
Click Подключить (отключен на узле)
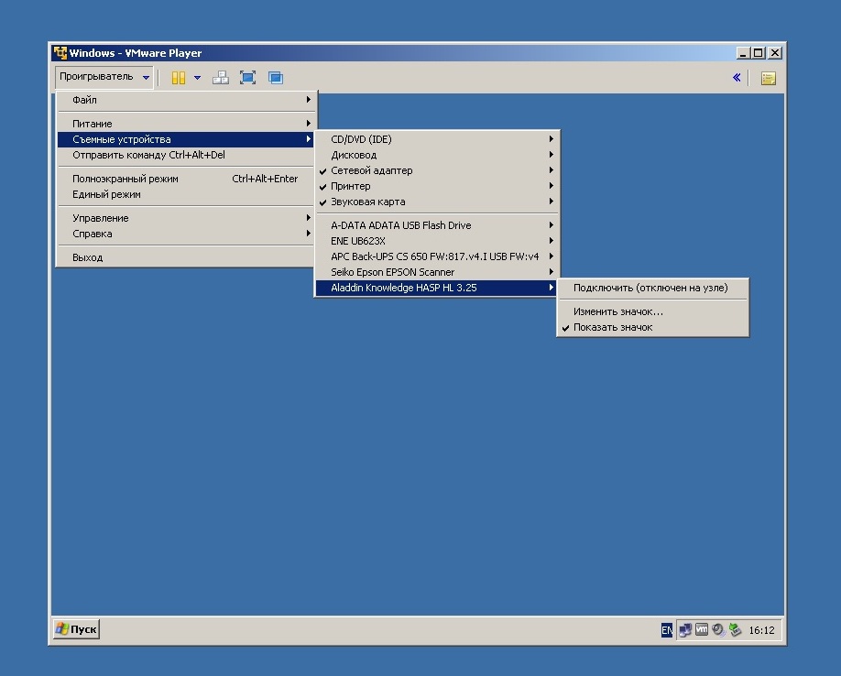tap(650, 288)
